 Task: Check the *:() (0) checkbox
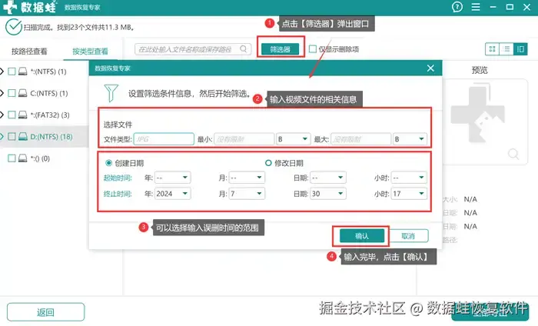click(12, 158)
